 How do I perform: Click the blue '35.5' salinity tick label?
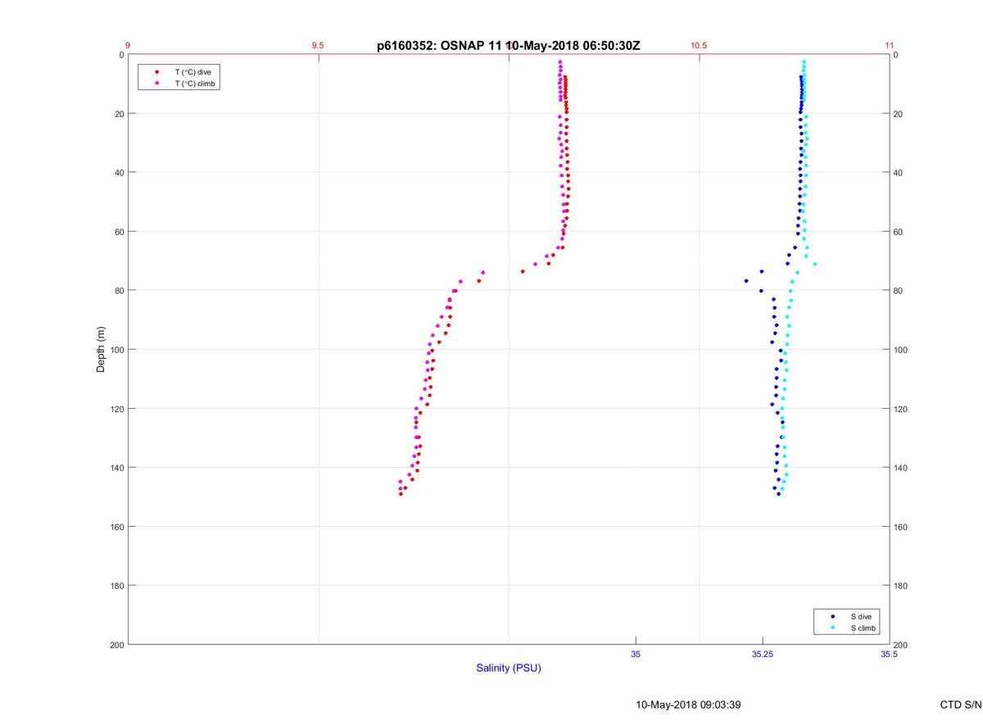[890, 655]
